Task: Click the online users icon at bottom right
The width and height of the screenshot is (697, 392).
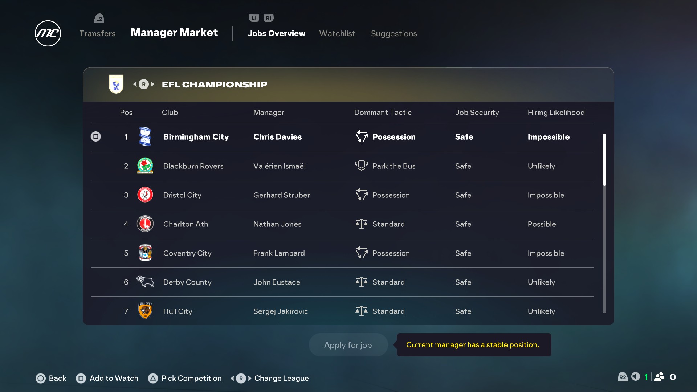Action: point(659,377)
